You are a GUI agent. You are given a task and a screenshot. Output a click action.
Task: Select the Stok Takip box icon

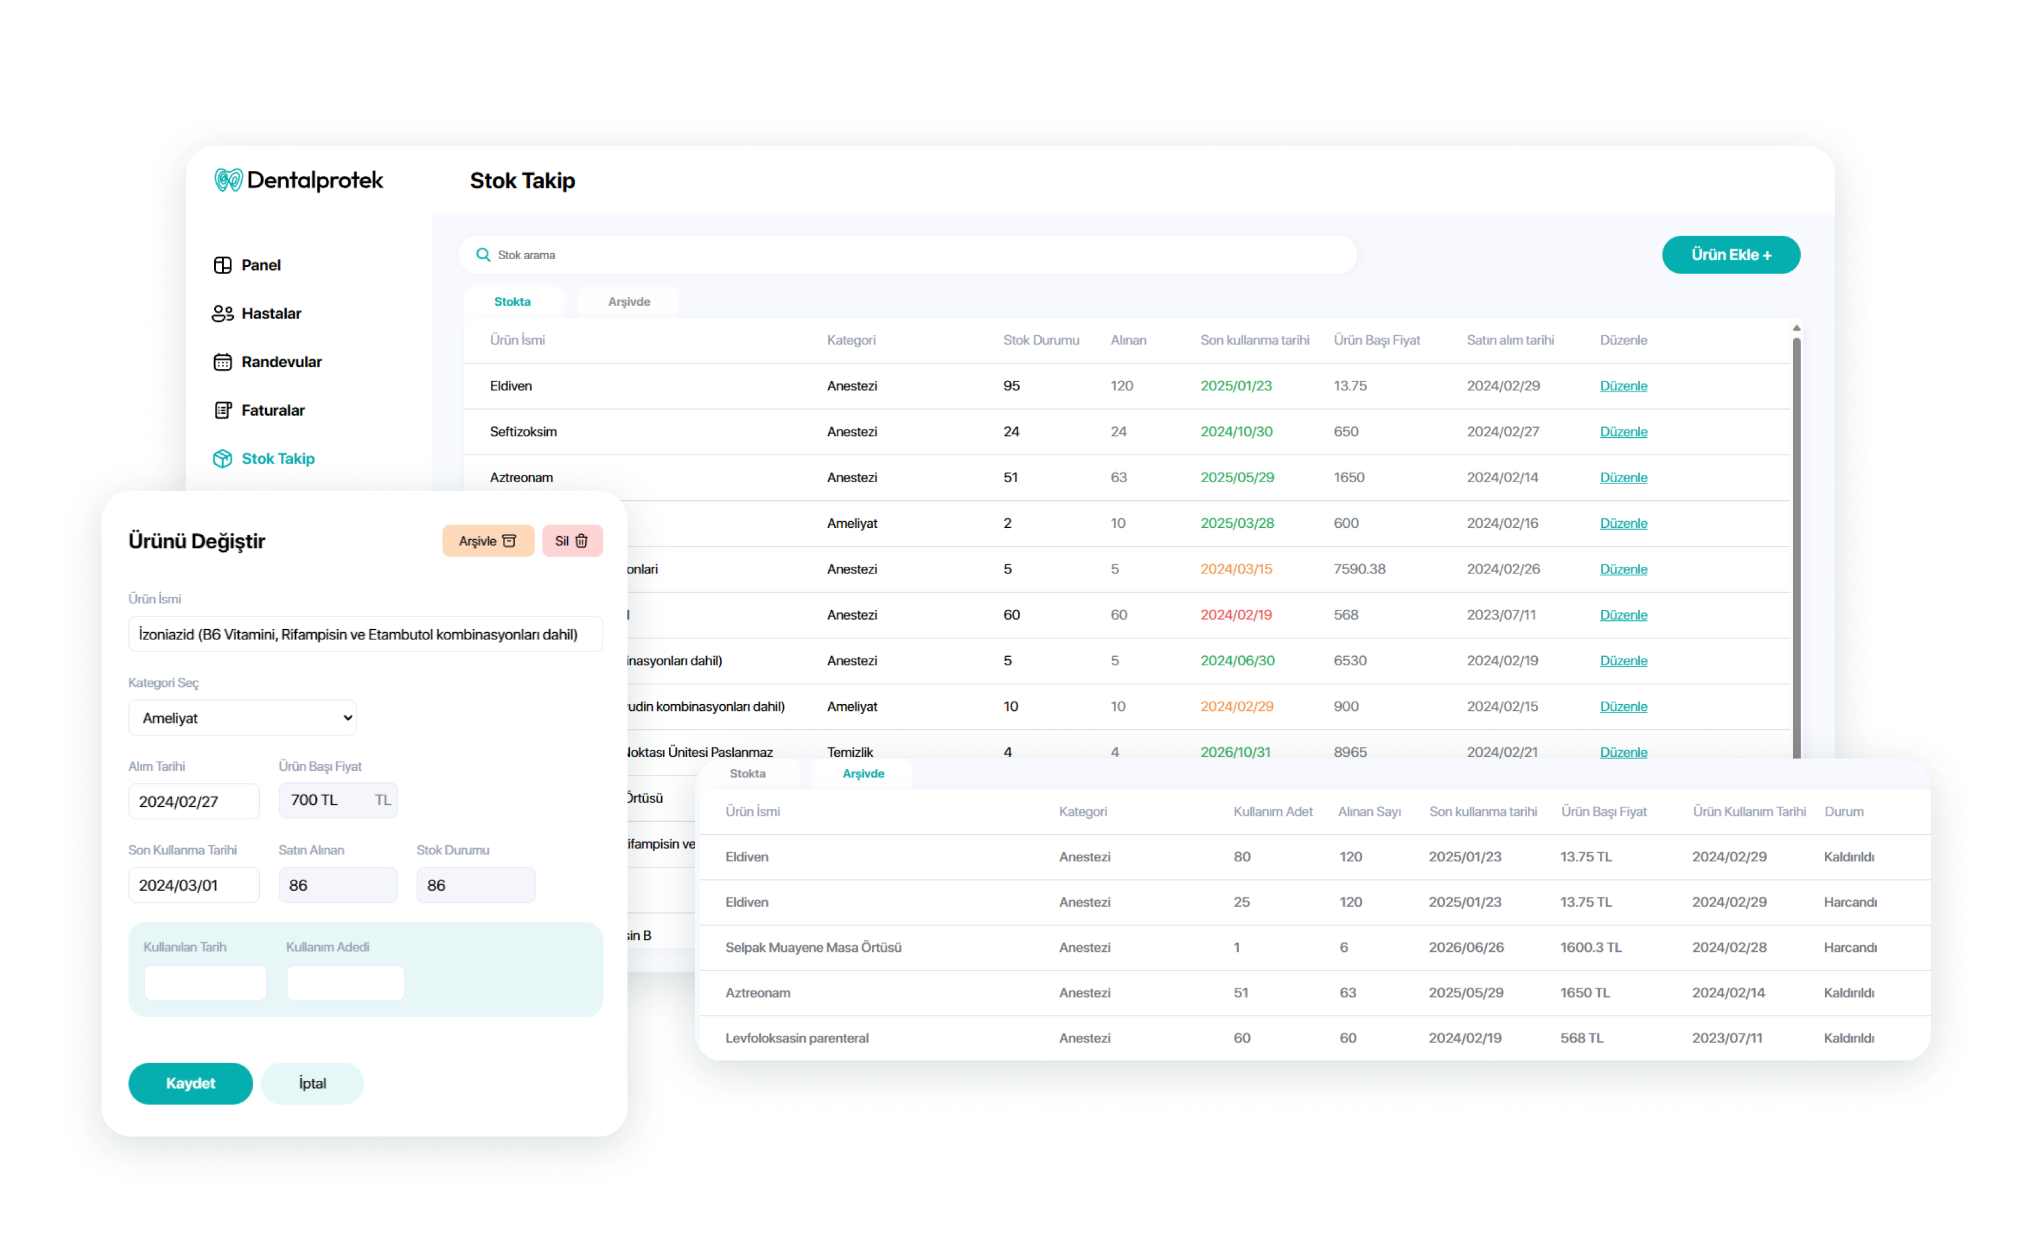[222, 458]
